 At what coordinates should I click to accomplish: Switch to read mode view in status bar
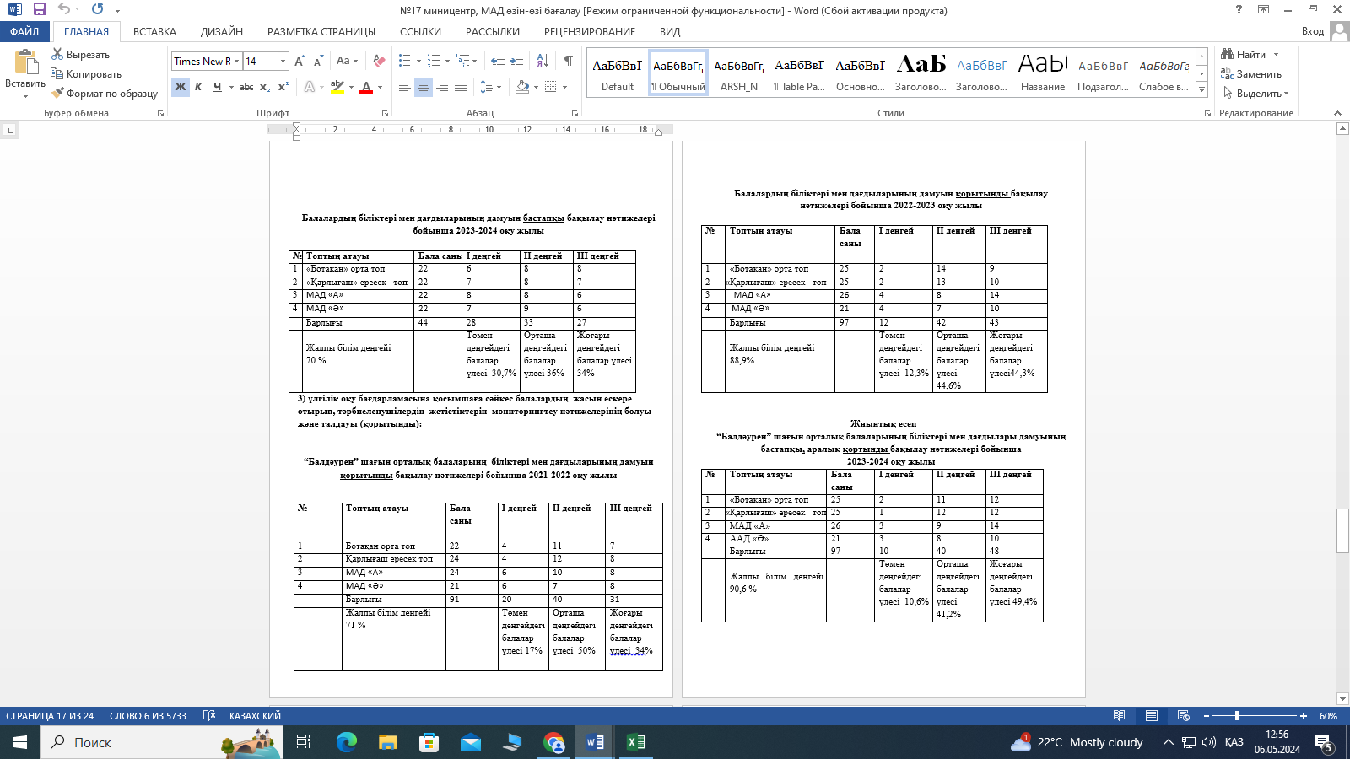point(1120,716)
